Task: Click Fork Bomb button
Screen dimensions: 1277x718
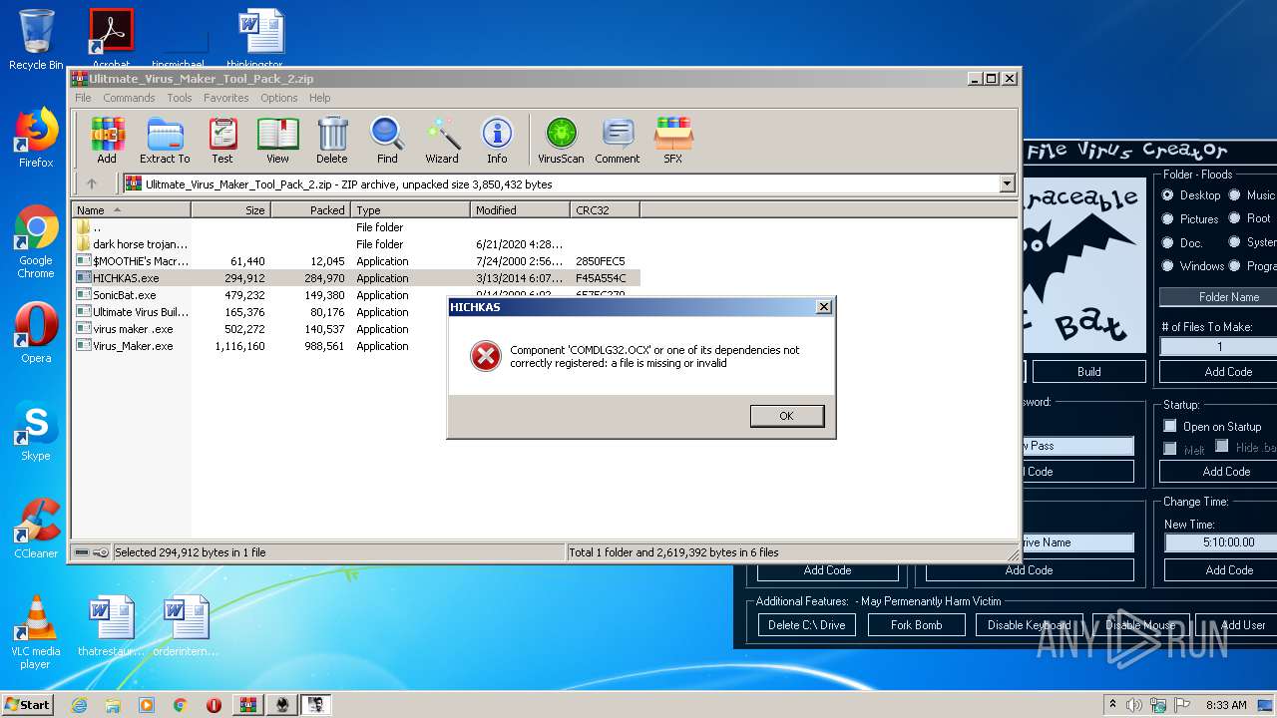Action: [x=916, y=624]
